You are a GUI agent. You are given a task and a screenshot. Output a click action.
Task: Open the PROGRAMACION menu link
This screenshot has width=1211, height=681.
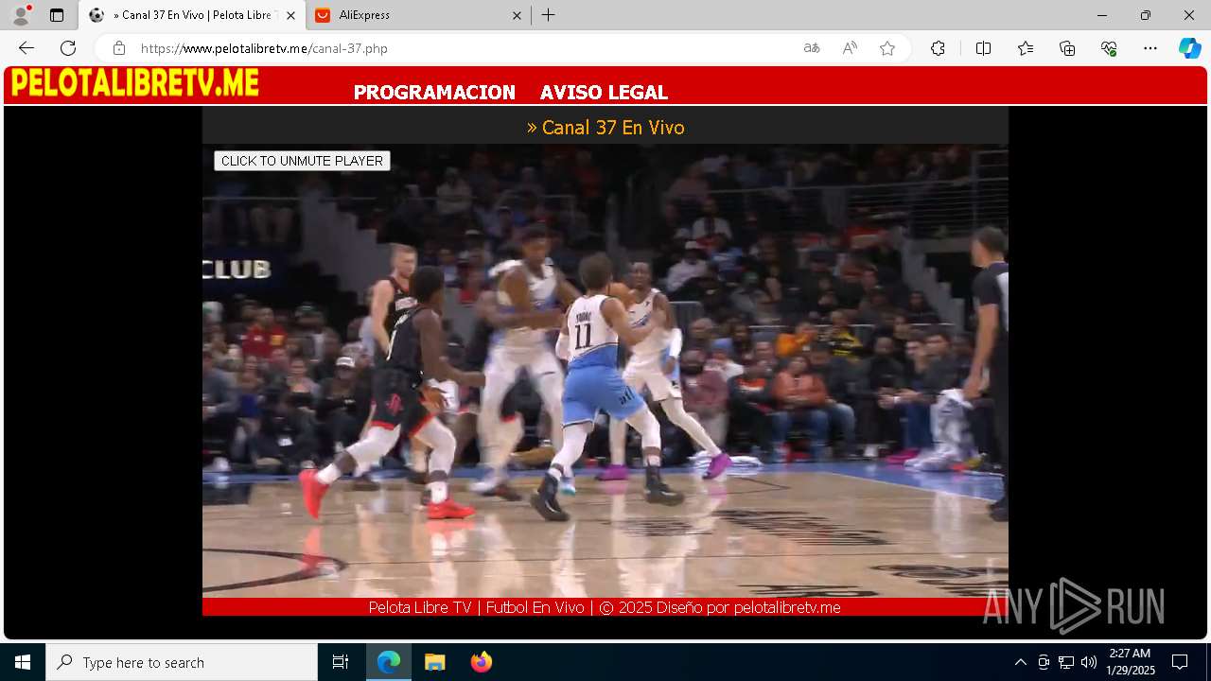434,92
